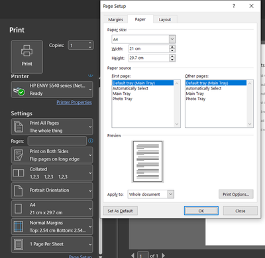Select Default tray (Main Tray) in First page list

tap(142, 83)
